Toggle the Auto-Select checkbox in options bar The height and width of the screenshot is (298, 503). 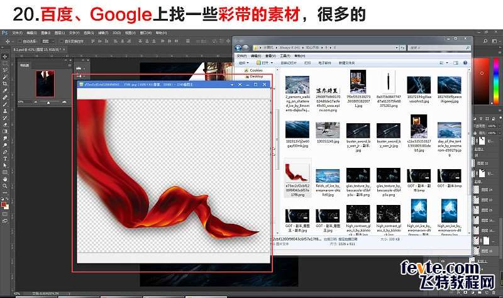pos(19,41)
